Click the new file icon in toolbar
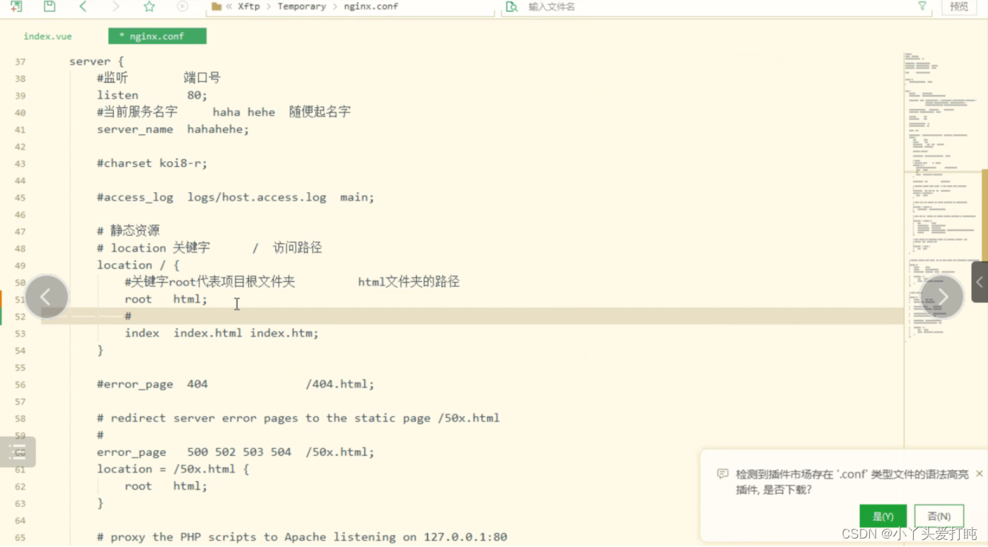Image resolution: width=988 pixels, height=547 pixels. [x=16, y=6]
